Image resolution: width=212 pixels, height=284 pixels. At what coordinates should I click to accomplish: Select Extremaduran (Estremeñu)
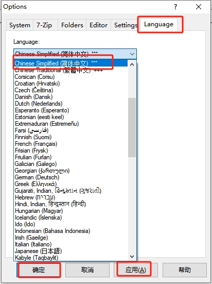71,124
